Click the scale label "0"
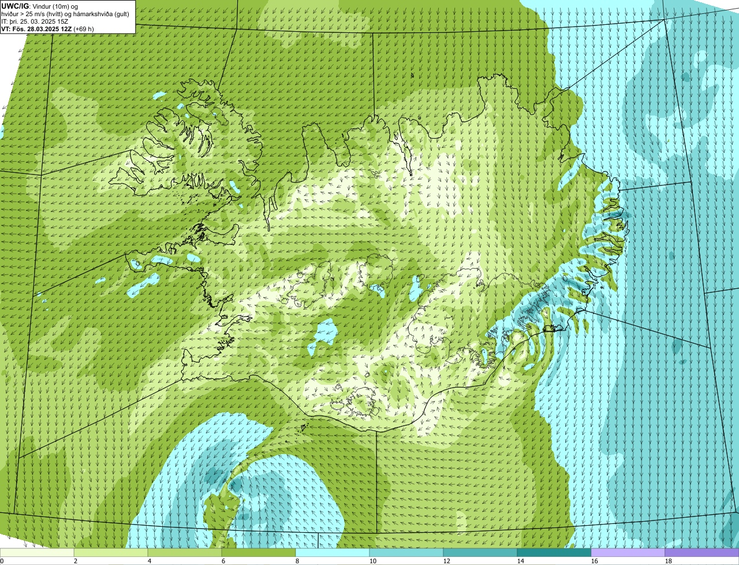 [x=2, y=561]
